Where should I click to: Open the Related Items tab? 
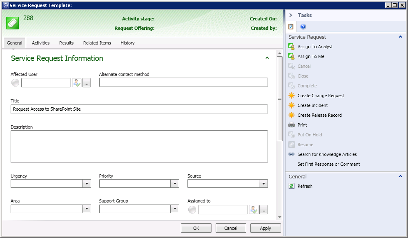pos(97,43)
